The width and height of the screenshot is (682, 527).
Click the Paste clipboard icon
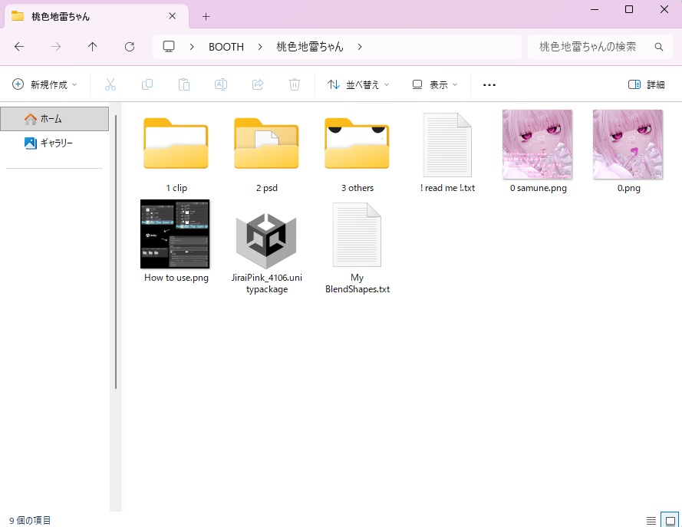tap(184, 84)
